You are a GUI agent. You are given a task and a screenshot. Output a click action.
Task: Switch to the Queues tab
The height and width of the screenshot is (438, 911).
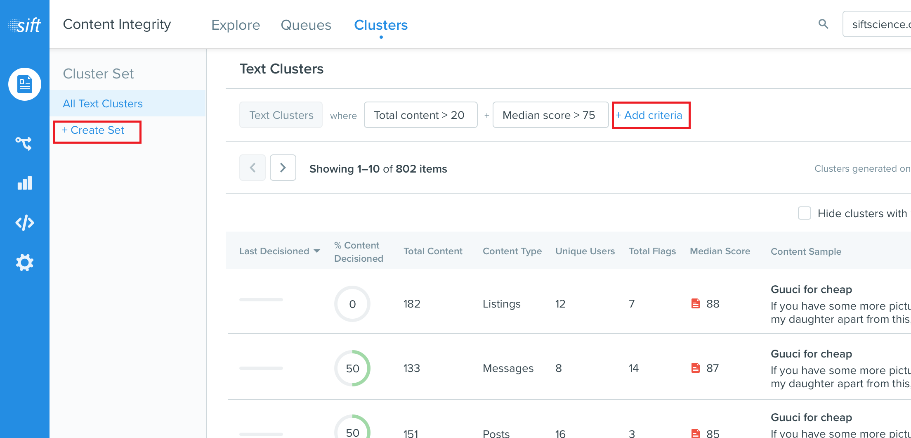tap(306, 25)
